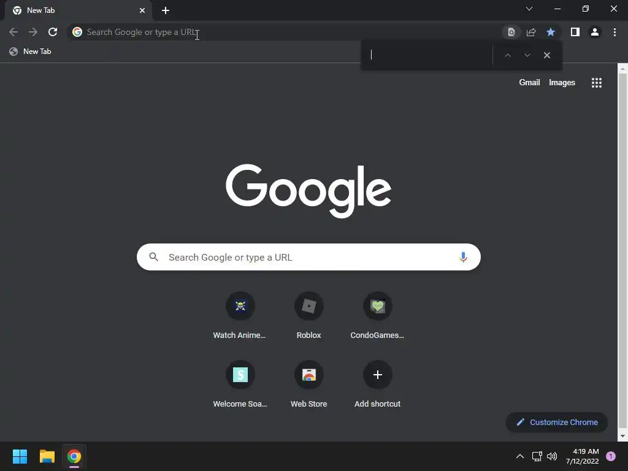Add a new shortcut tile

pyautogui.click(x=377, y=385)
